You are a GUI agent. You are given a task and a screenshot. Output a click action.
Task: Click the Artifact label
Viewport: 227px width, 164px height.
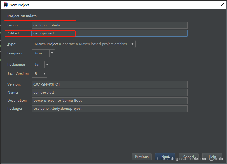(x=14, y=33)
